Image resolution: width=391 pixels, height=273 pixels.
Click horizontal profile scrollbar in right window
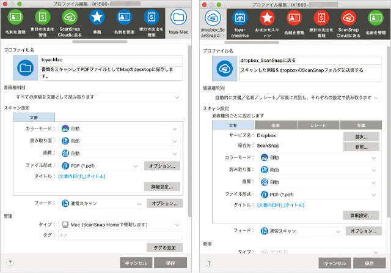(x=252, y=42)
